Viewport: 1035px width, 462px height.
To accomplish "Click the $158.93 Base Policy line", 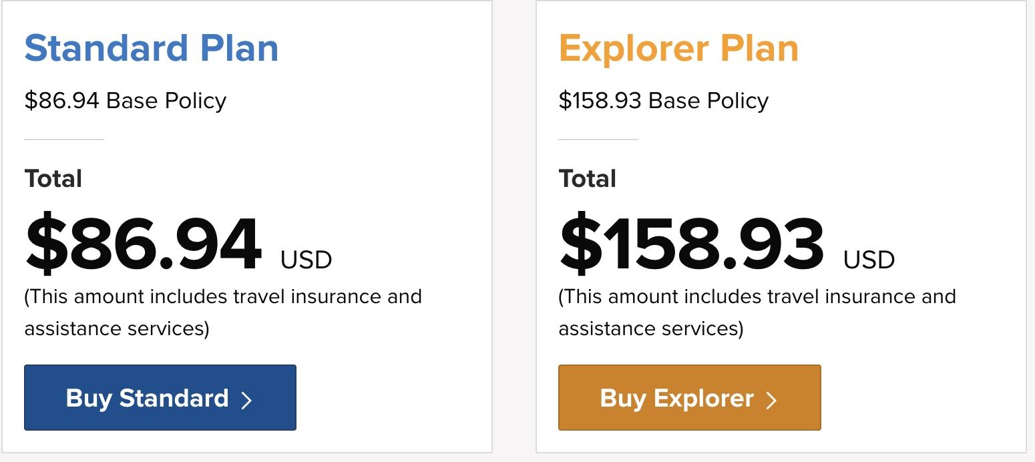I will [x=664, y=101].
